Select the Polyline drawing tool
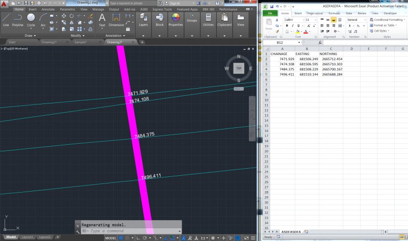This screenshot has height=241, width=408. point(17,20)
